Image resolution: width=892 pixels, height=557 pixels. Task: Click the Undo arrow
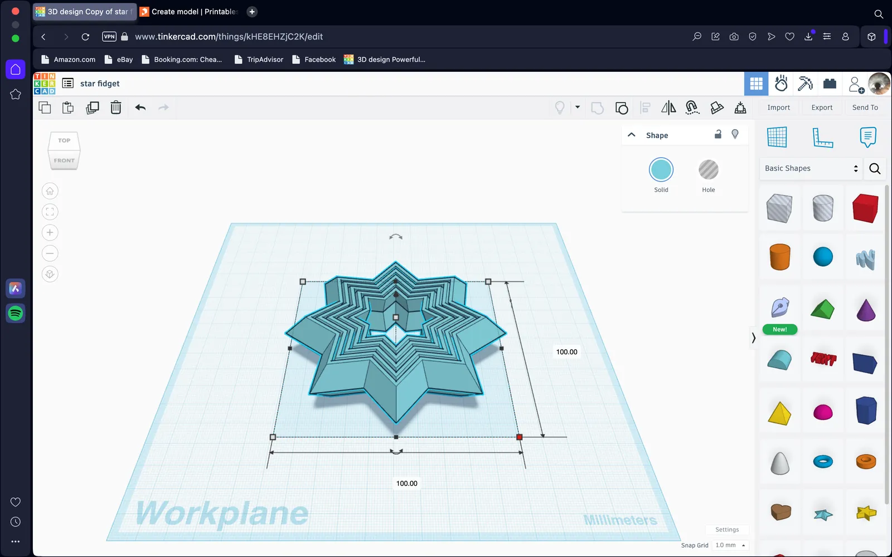[x=140, y=108]
